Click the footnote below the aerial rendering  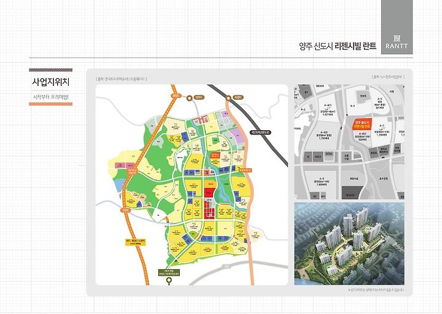point(376,290)
